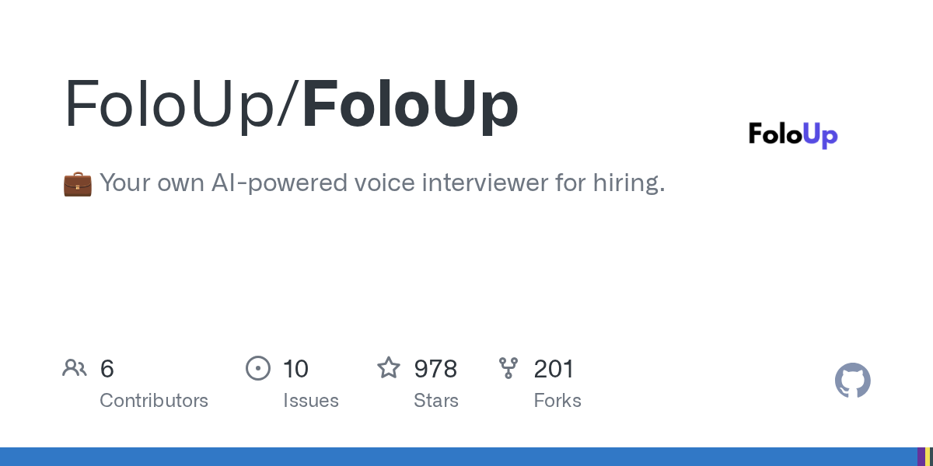Click the issues count 10
The image size is (933, 466).
(295, 368)
